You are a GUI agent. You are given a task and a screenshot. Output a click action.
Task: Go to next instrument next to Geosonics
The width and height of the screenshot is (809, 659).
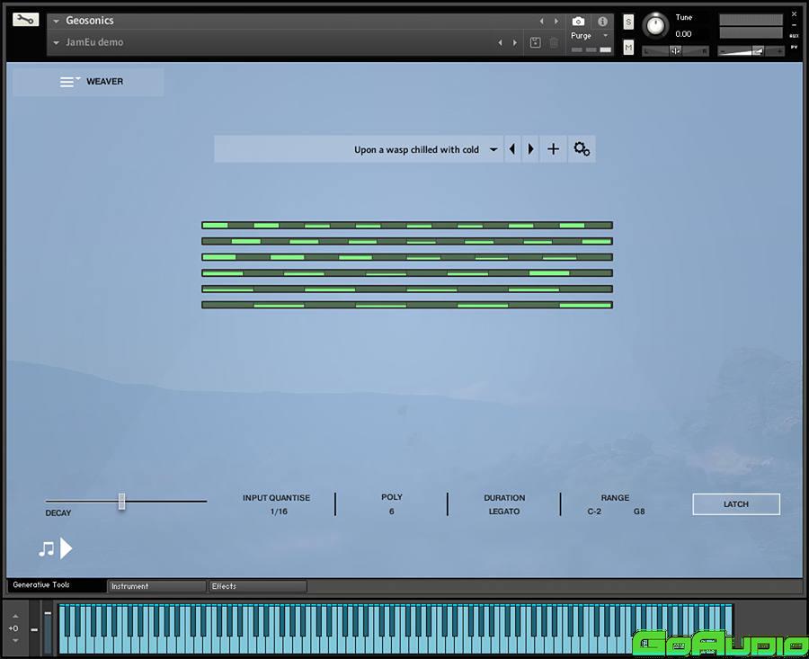point(556,22)
